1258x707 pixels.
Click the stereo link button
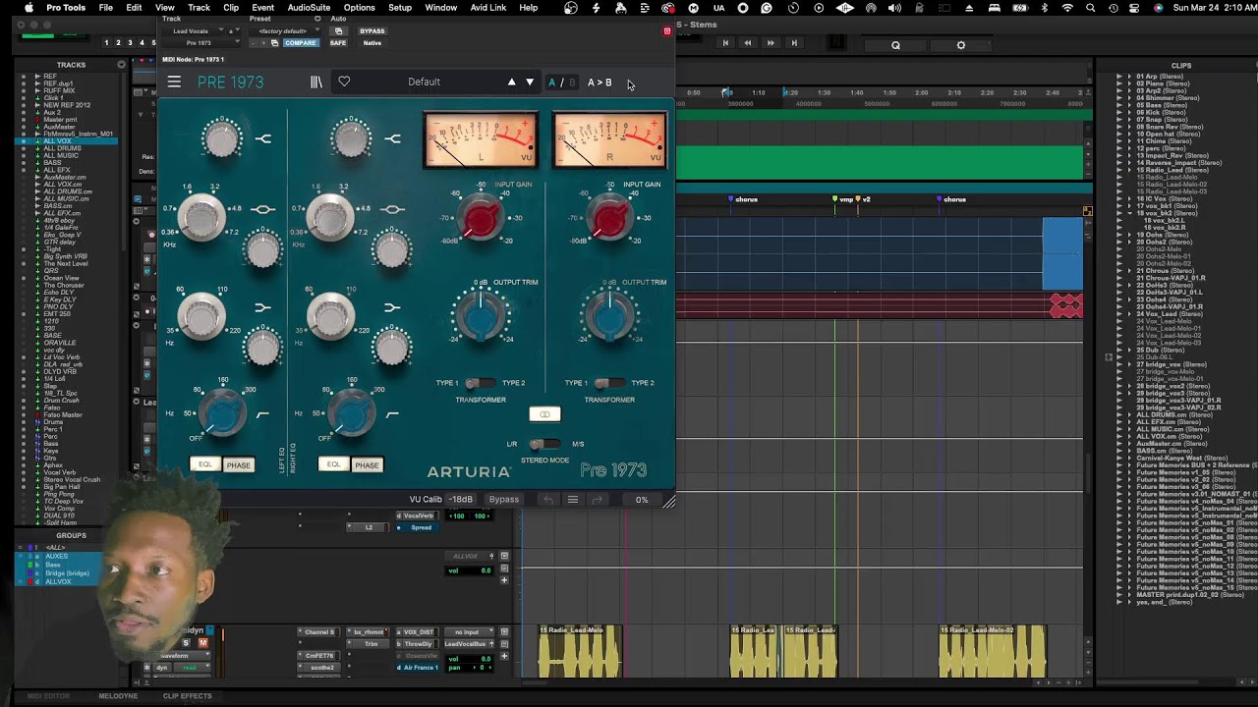pyautogui.click(x=544, y=414)
